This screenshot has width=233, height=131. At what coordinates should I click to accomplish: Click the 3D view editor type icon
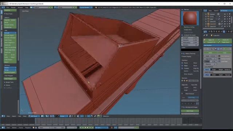(3, 116)
